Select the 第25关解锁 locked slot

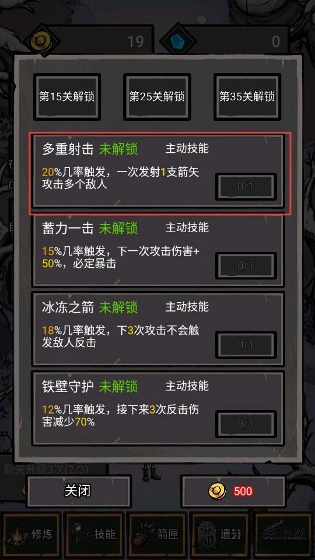[x=157, y=97]
